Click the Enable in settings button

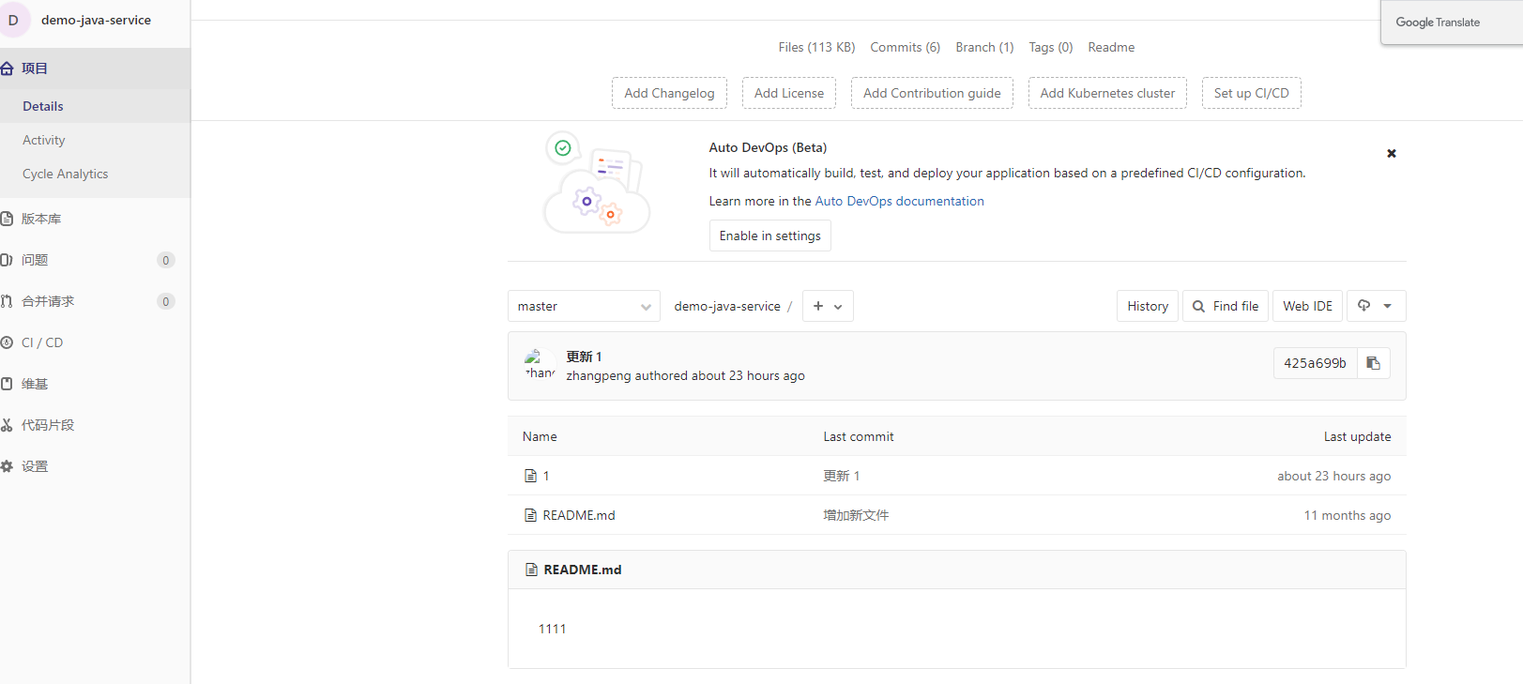pos(769,236)
